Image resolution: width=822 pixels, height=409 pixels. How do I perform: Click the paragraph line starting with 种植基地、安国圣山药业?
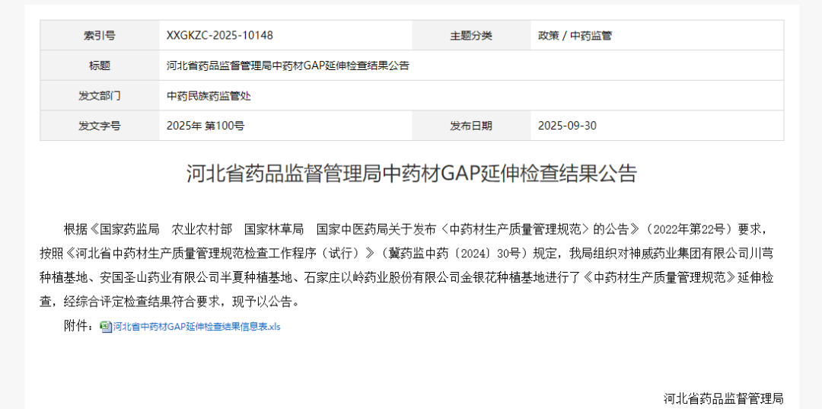click(x=406, y=278)
